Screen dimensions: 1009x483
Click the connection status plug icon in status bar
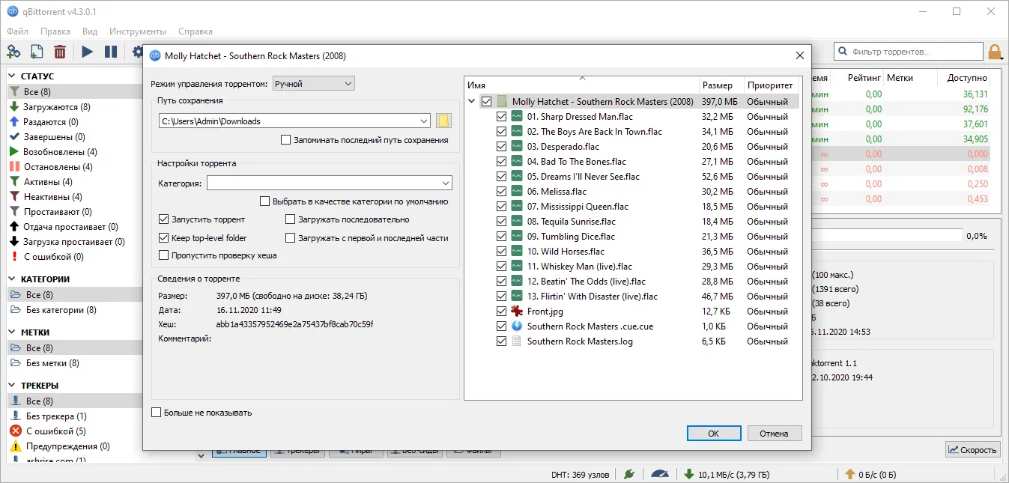(629, 474)
